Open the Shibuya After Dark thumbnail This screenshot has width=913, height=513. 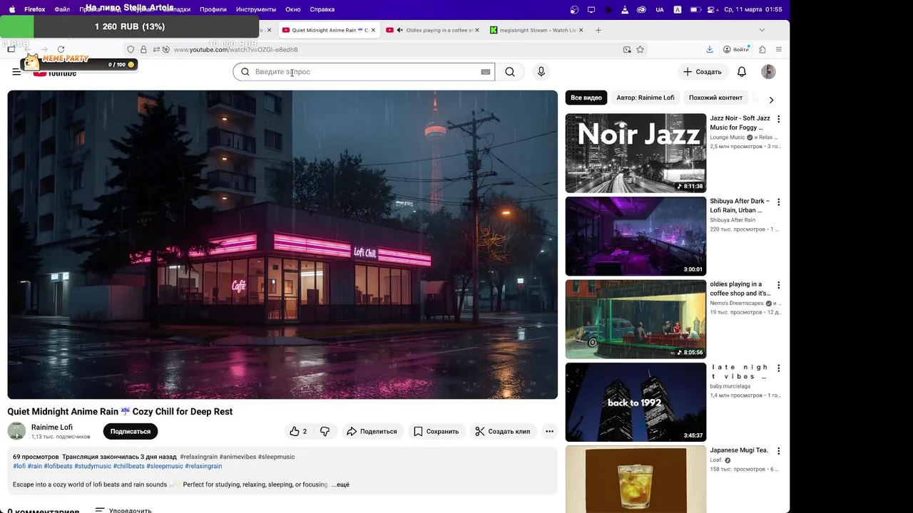[636, 237]
